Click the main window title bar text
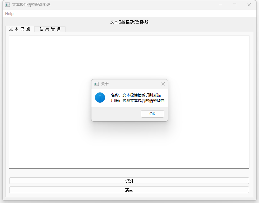The height and width of the screenshot is (203, 259). click(x=31, y=5)
